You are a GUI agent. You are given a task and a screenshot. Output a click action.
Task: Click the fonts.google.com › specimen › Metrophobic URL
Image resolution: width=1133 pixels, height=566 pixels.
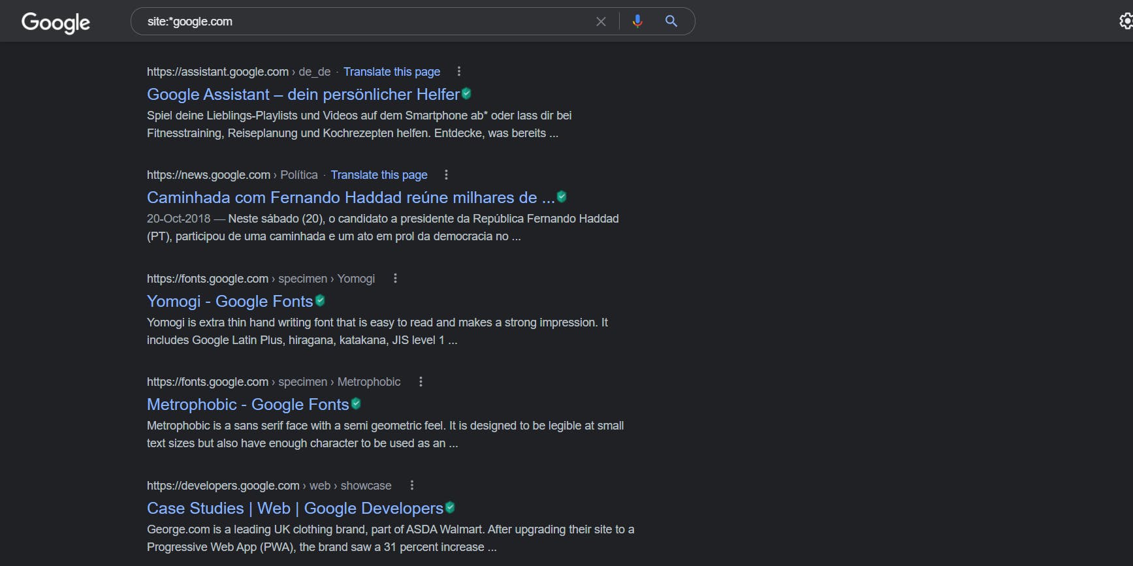pos(274,382)
